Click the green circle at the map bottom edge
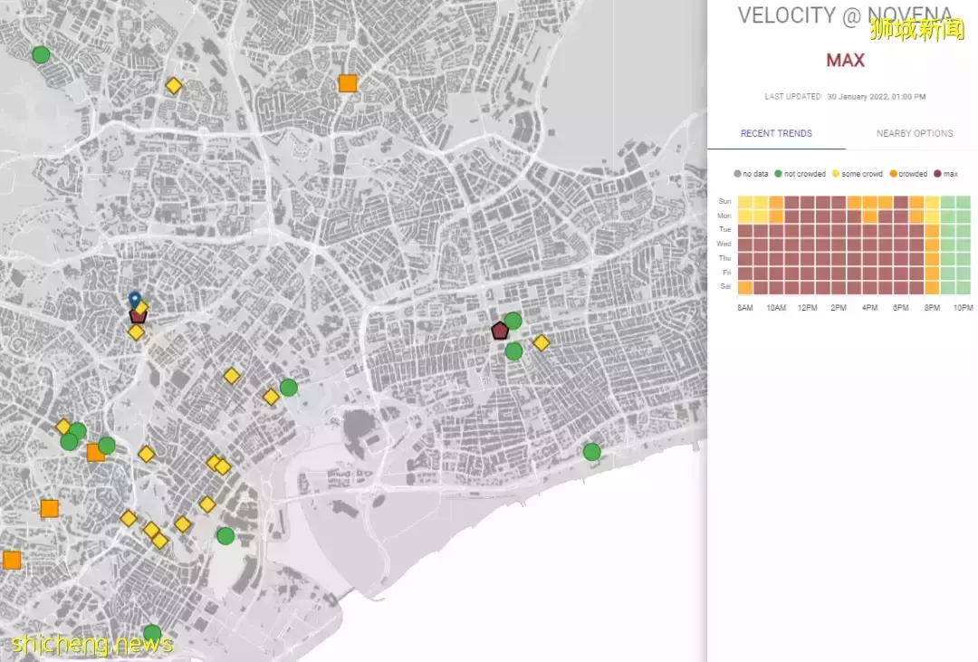978x662 pixels. point(152,633)
